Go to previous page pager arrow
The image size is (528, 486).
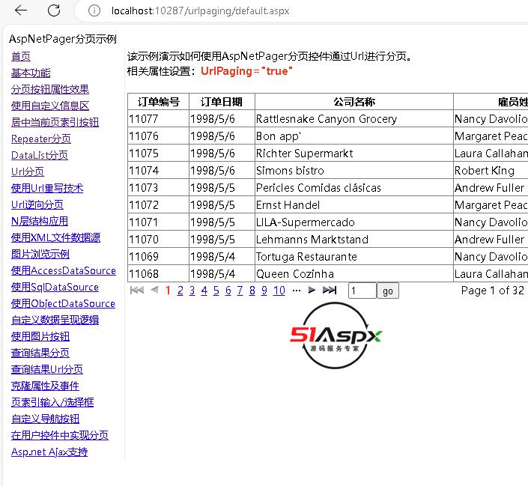(x=154, y=290)
